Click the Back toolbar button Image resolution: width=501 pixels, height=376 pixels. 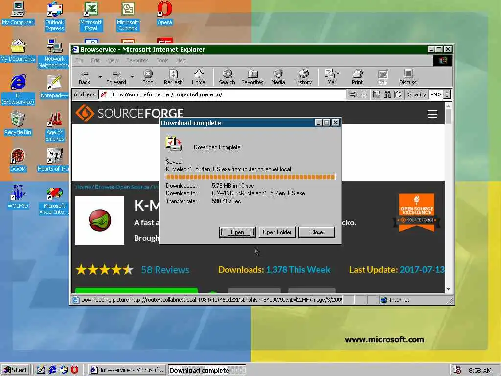pyautogui.click(x=84, y=77)
